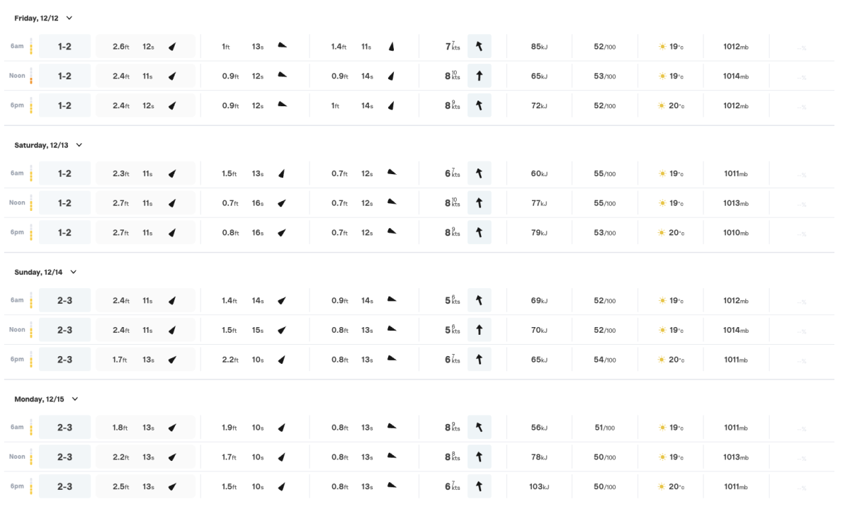Click the chevron beside Monday, 12/15

(75, 399)
